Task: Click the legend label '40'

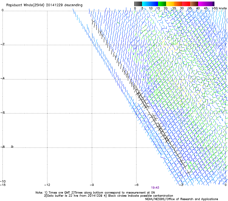Action: pos(198,8)
